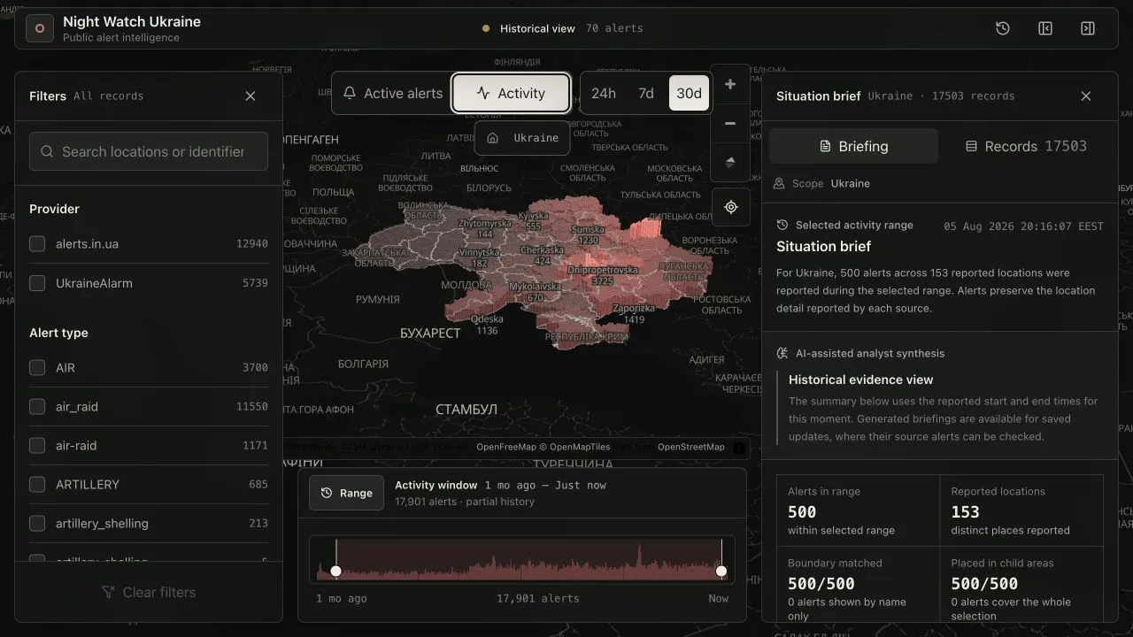Click the 05 Aug 2026 timestamp
This screenshot has height=637, width=1133.
click(1023, 226)
